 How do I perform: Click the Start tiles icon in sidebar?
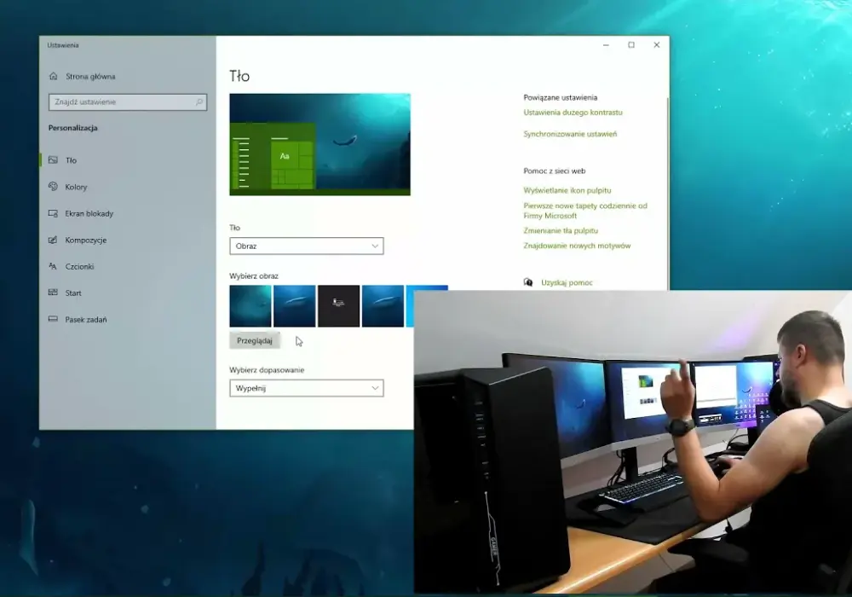53,293
